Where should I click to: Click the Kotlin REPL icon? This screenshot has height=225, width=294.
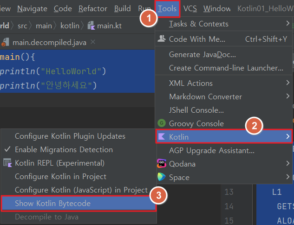(x=8, y=163)
